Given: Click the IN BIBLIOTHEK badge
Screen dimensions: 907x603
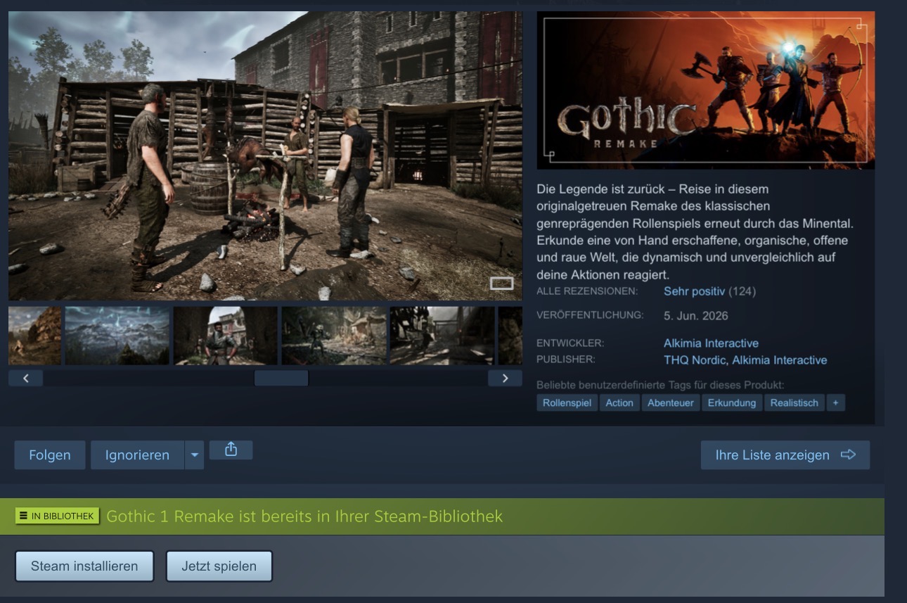Looking at the screenshot, I should click(x=57, y=516).
